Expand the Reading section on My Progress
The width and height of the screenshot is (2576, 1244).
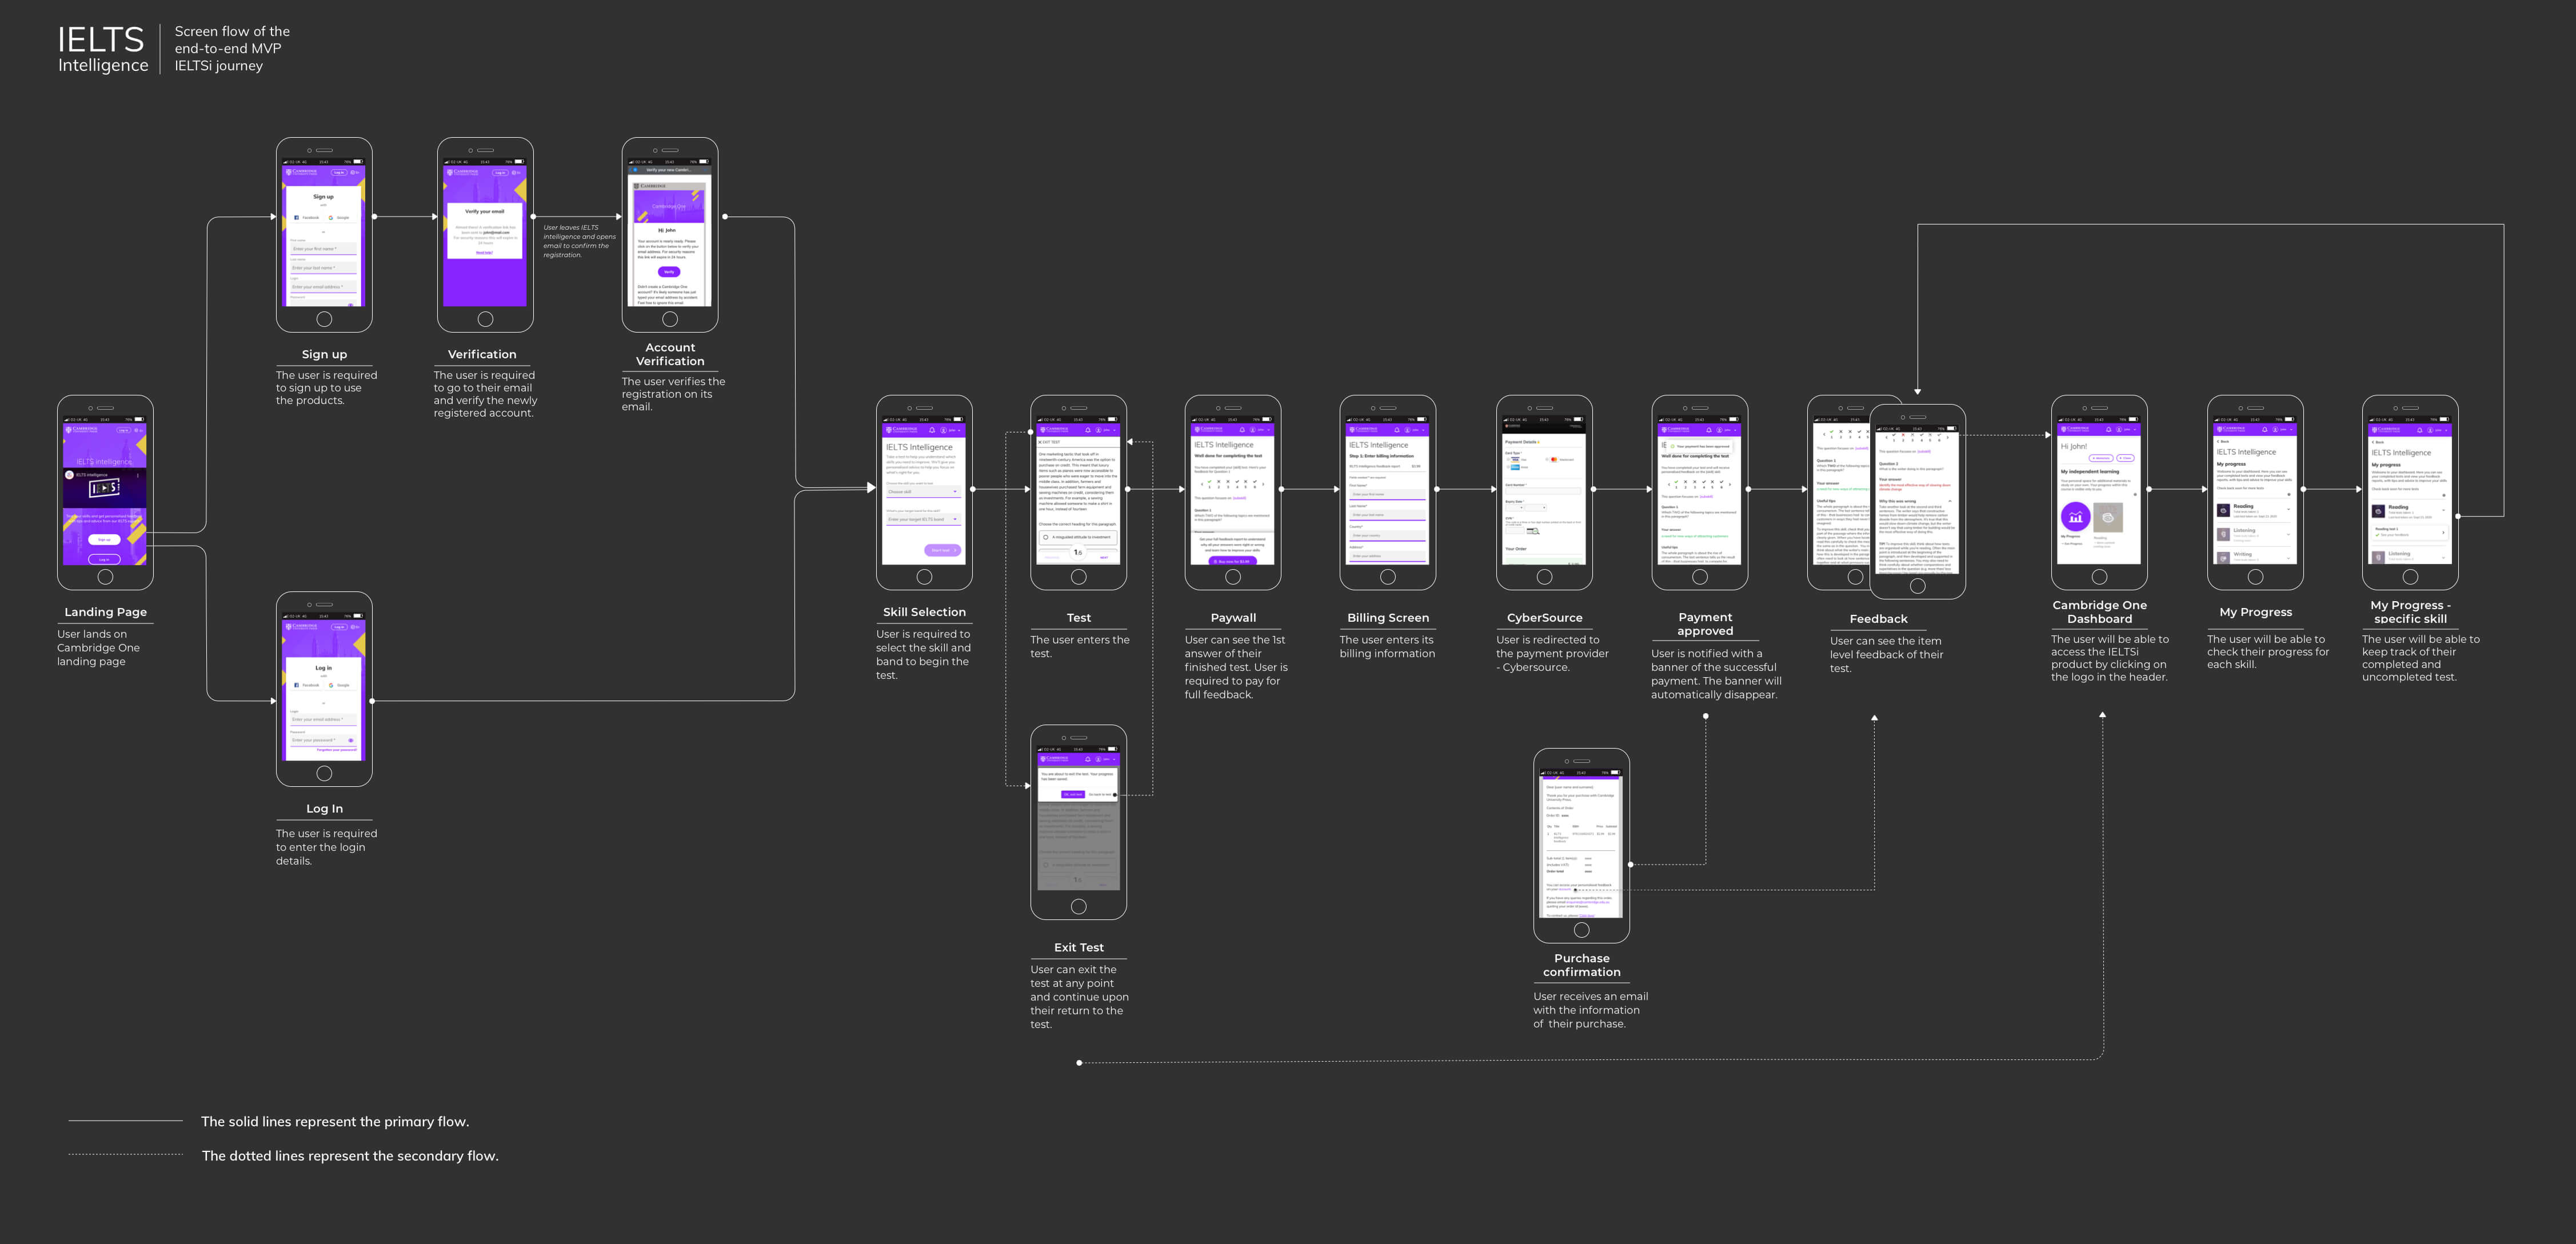click(x=2289, y=509)
